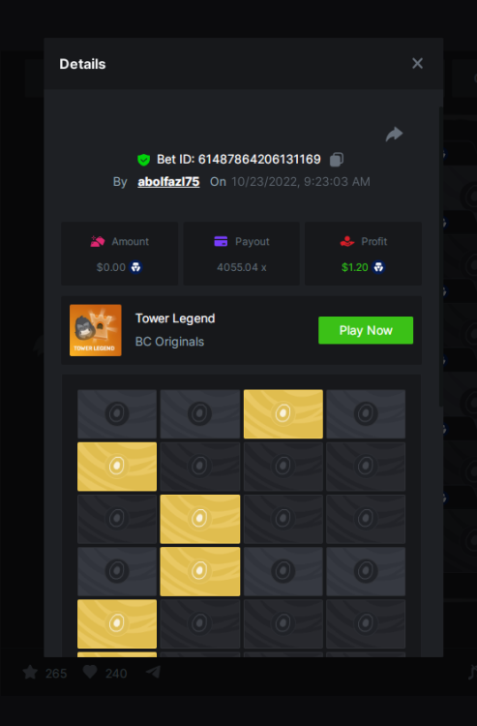This screenshot has height=726, width=477.
Task: Click the paper plane send icon
Action: (153, 672)
